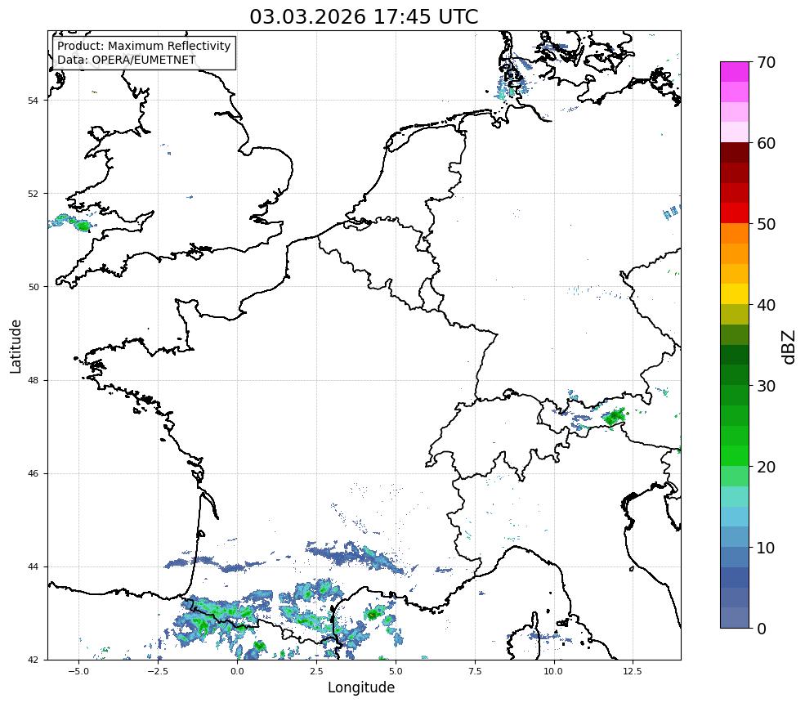Screen dimensions: 805x703
Task: Click the longitude tick label 5.0
Action: [396, 671]
